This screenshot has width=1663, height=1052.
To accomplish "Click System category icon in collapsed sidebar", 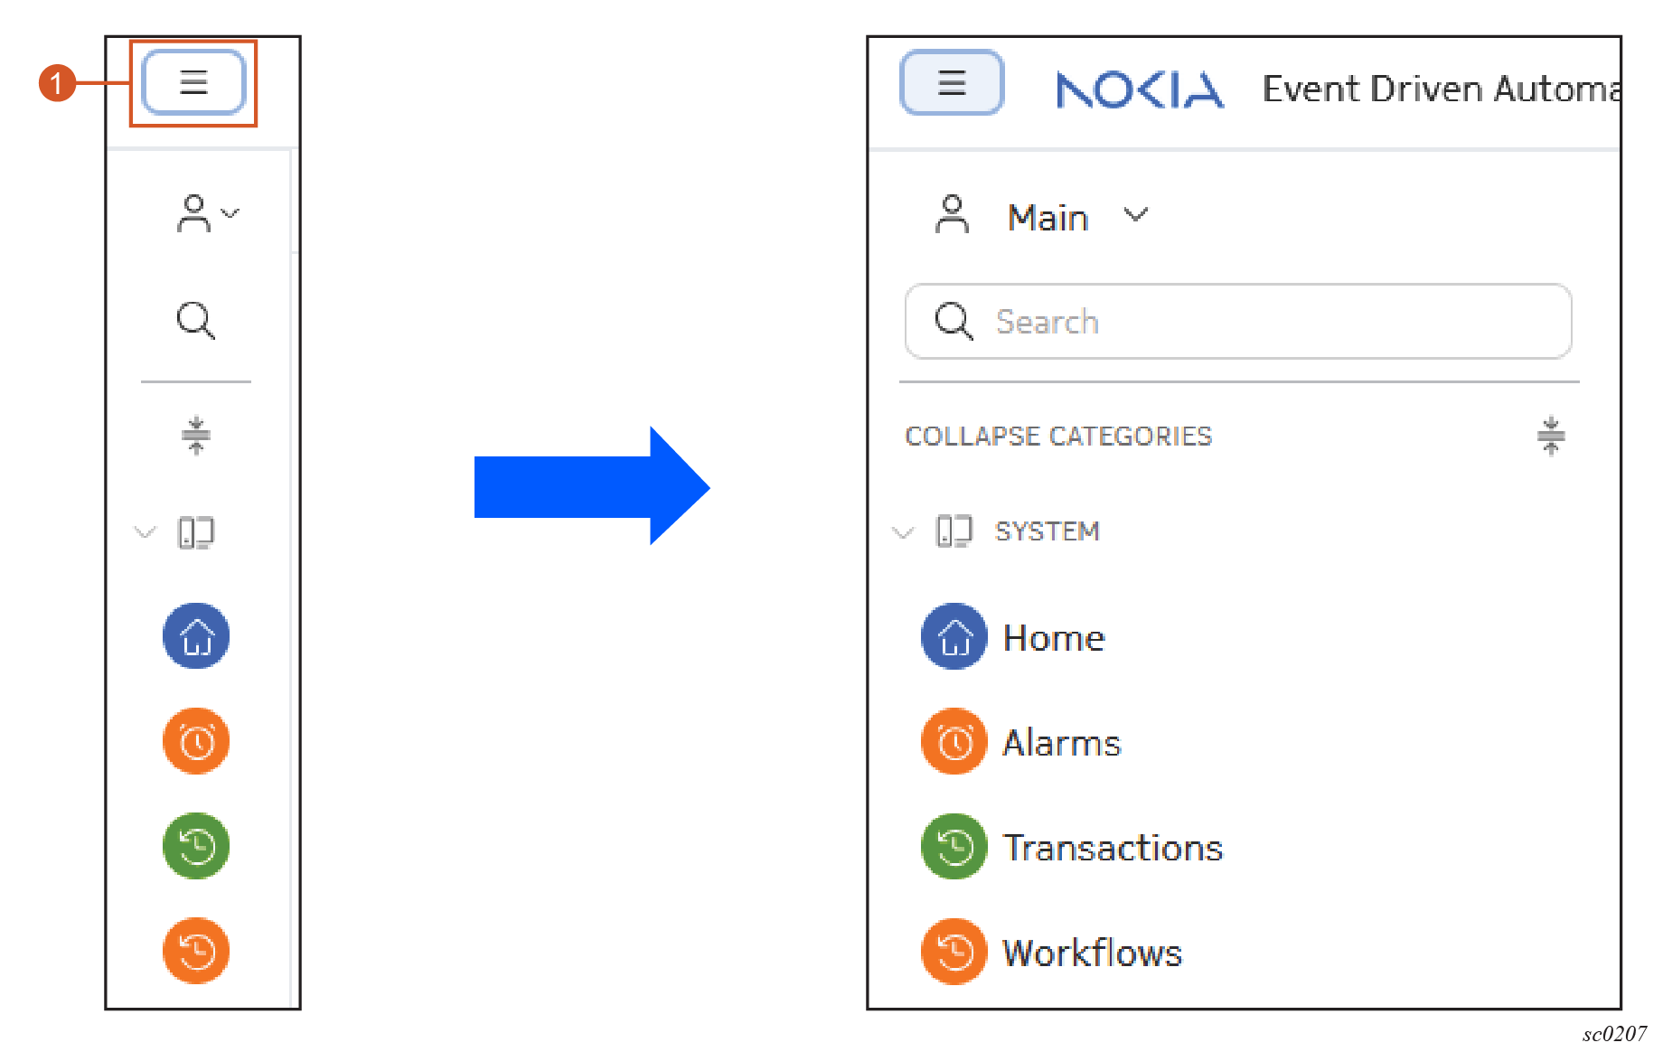I will click(196, 532).
